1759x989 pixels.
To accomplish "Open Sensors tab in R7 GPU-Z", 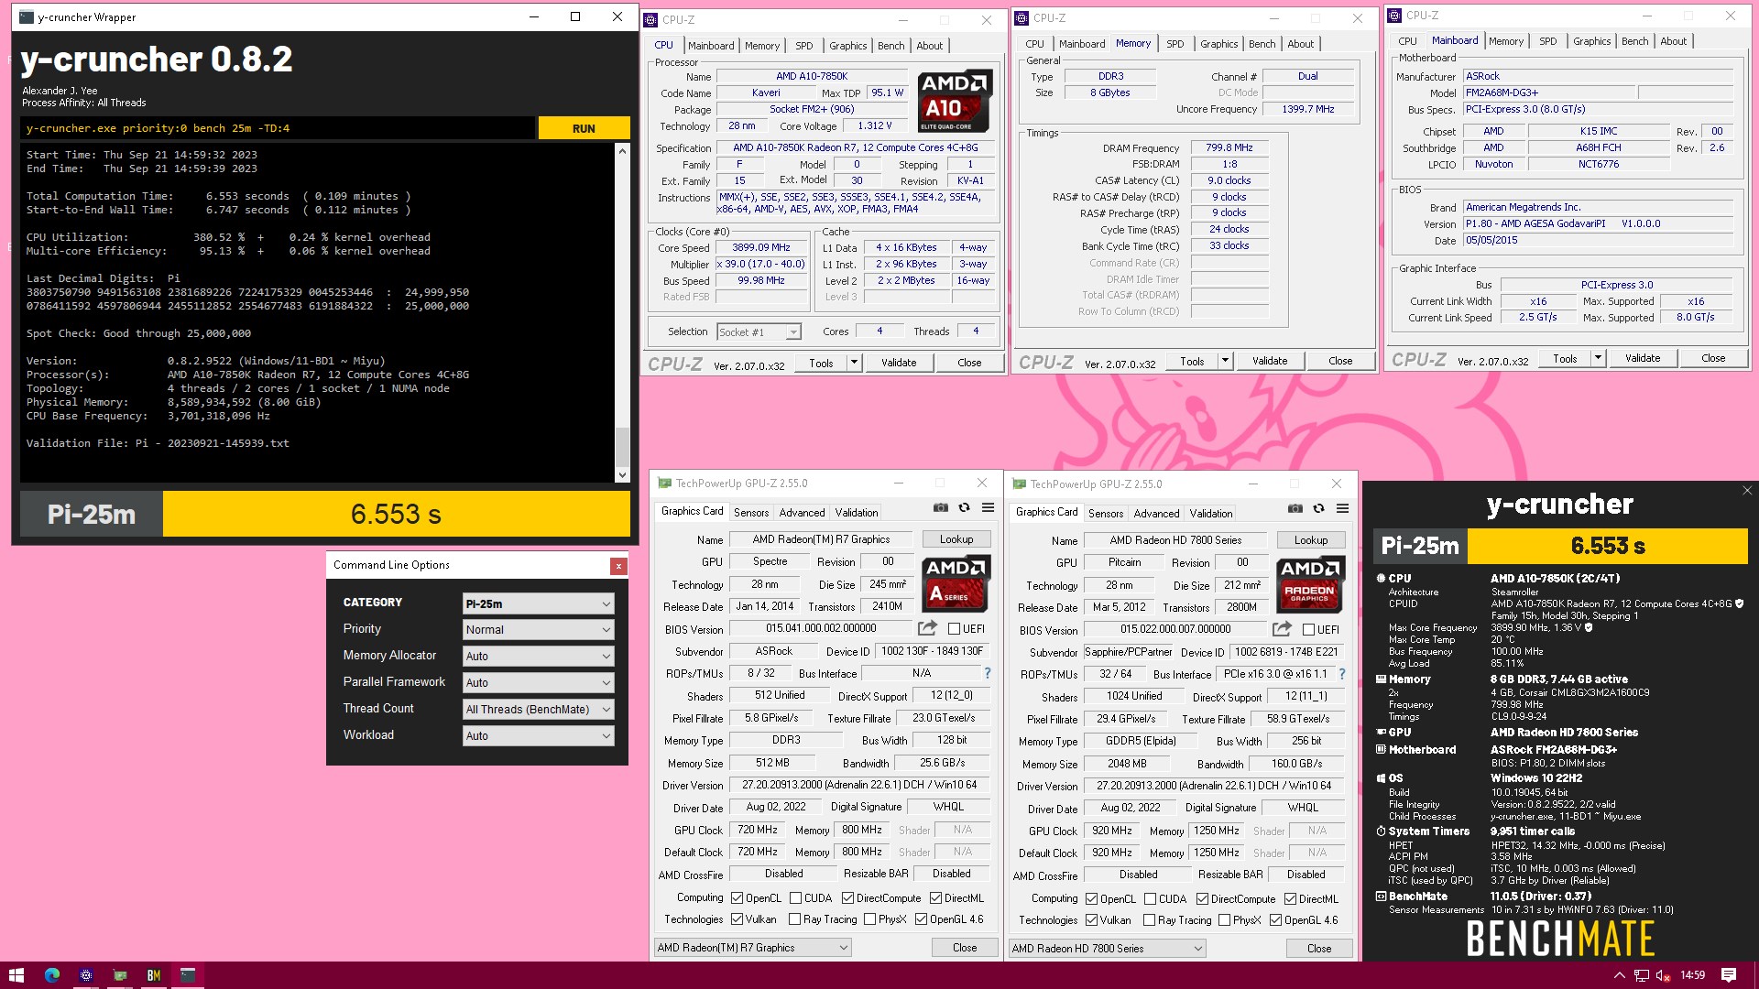I will click(x=751, y=513).
